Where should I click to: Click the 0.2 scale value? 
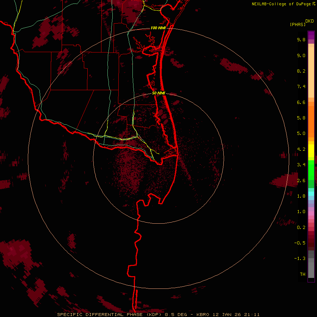301,228
